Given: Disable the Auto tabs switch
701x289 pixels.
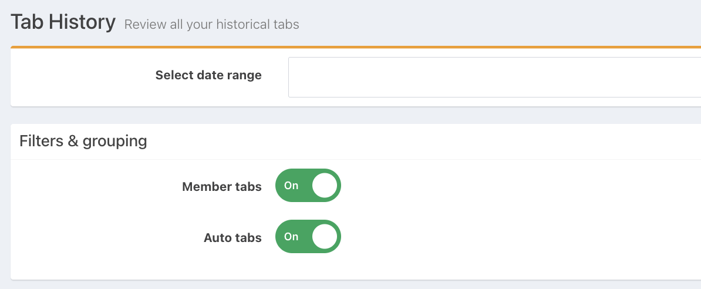Looking at the screenshot, I should point(308,237).
